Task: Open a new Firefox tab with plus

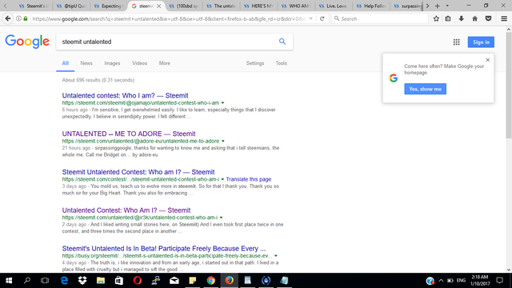Action: click(x=438, y=6)
